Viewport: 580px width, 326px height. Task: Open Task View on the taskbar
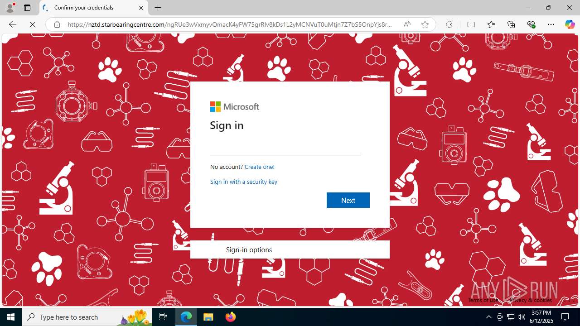pos(163,317)
